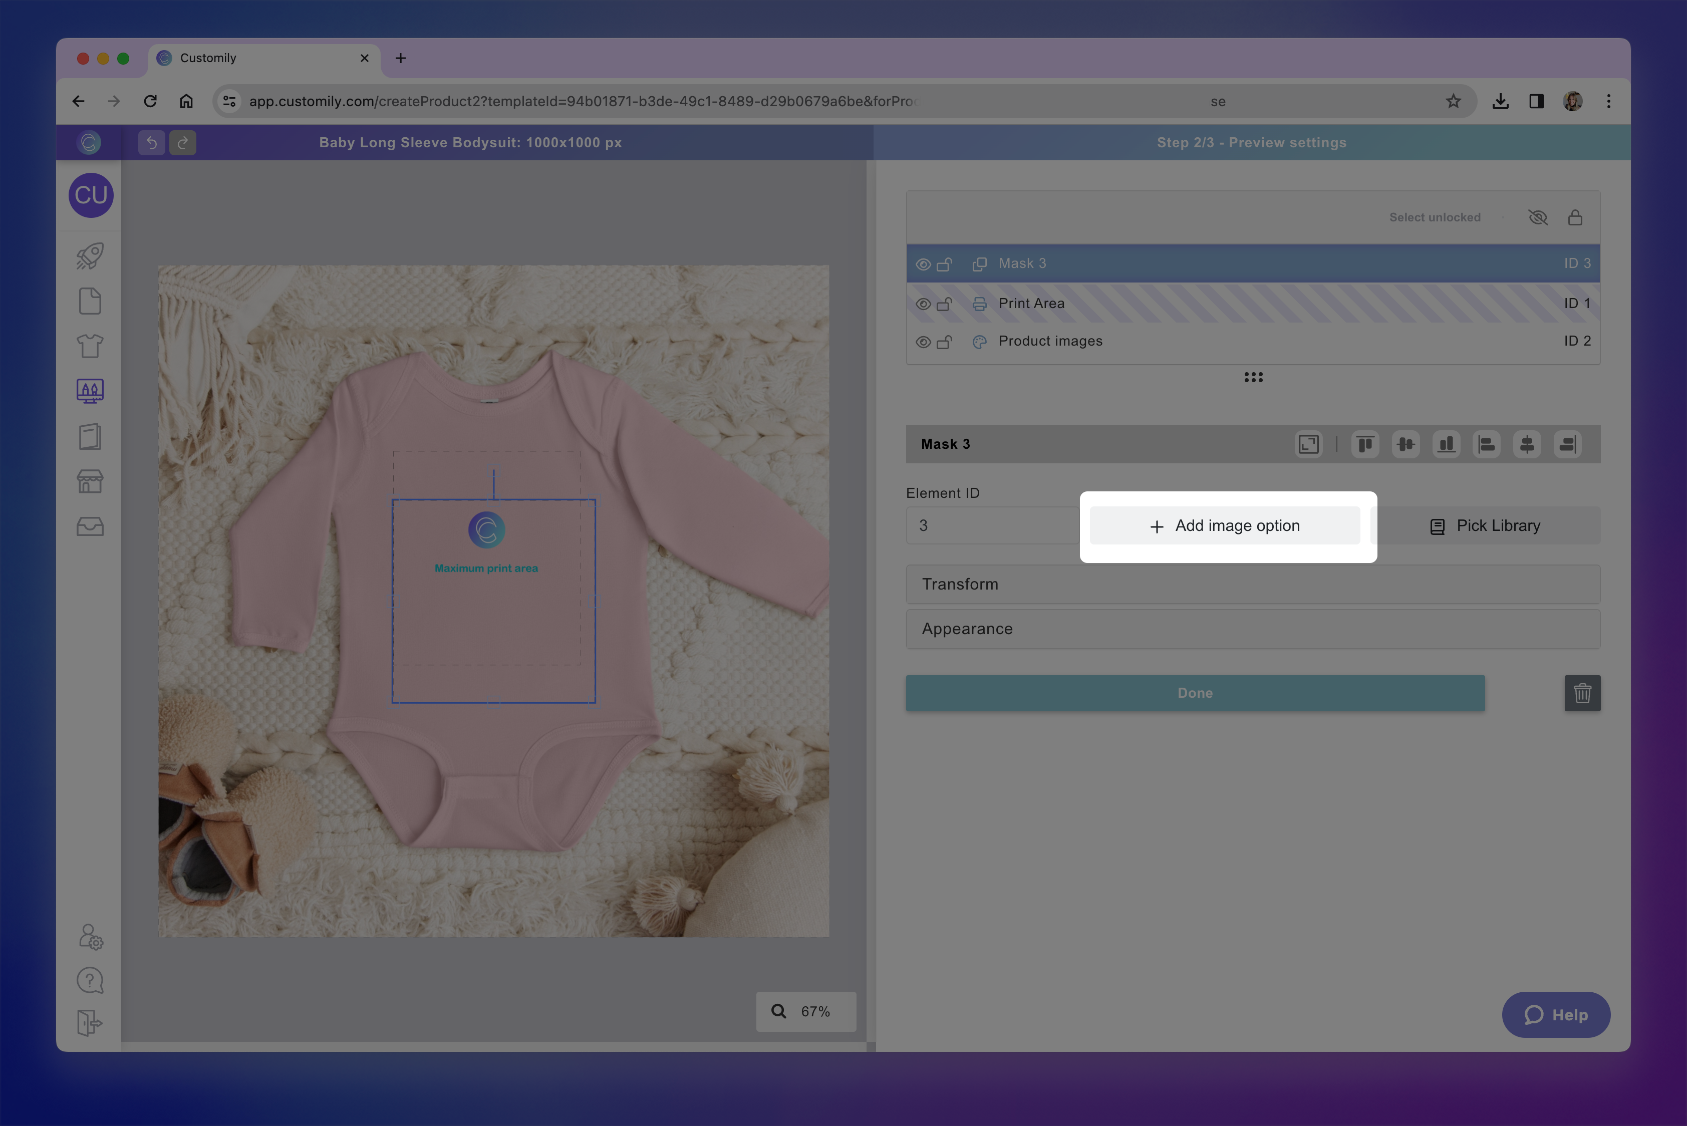Expand the Appearance section

pyautogui.click(x=1253, y=629)
